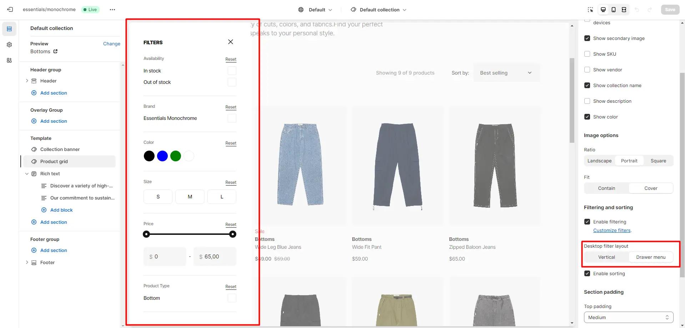Viewport: 685px width, 328px height.
Task: Choose the Landscape image ratio
Action: 599,161
